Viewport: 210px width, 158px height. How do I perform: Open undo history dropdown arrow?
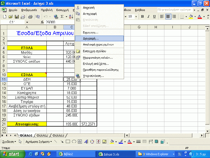click(x=50, y=17)
